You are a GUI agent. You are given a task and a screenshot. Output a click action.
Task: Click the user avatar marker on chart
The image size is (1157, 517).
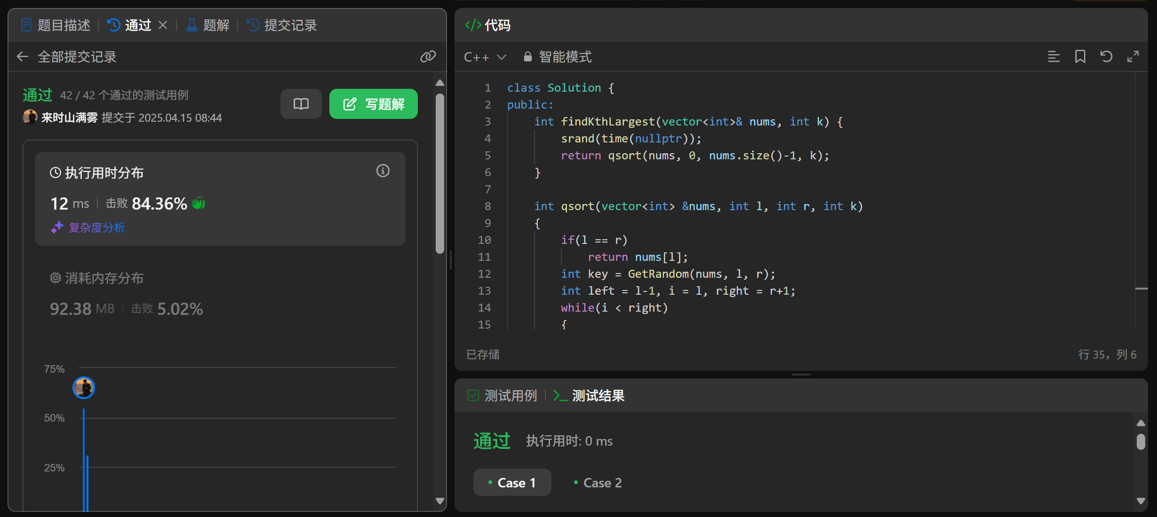pos(84,388)
